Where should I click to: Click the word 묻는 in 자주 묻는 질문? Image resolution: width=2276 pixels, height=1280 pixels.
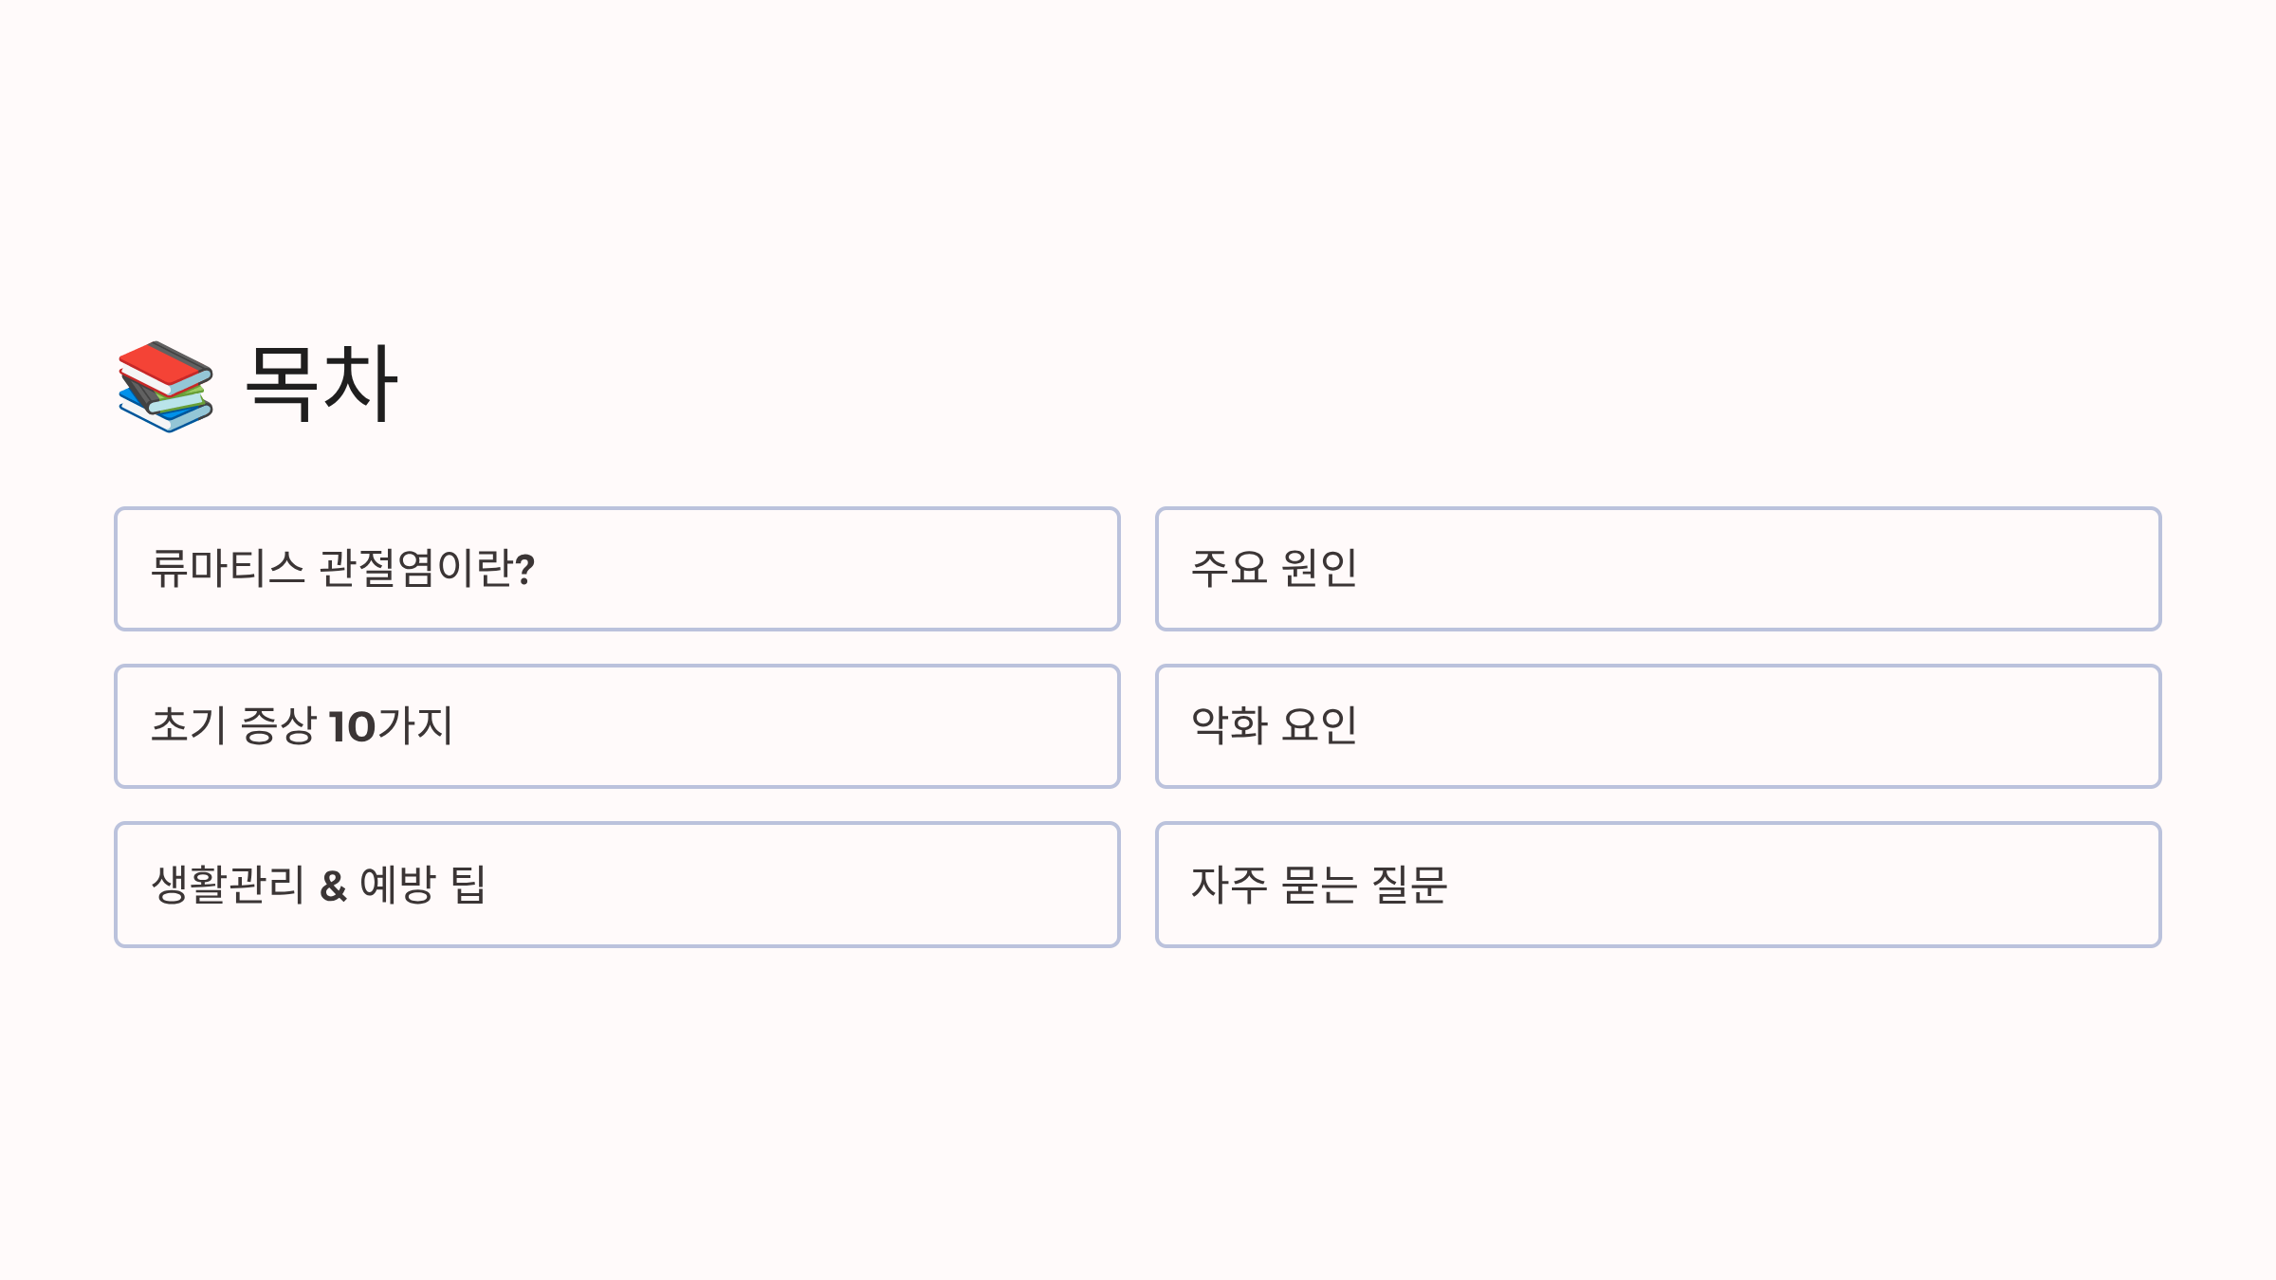1319,885
